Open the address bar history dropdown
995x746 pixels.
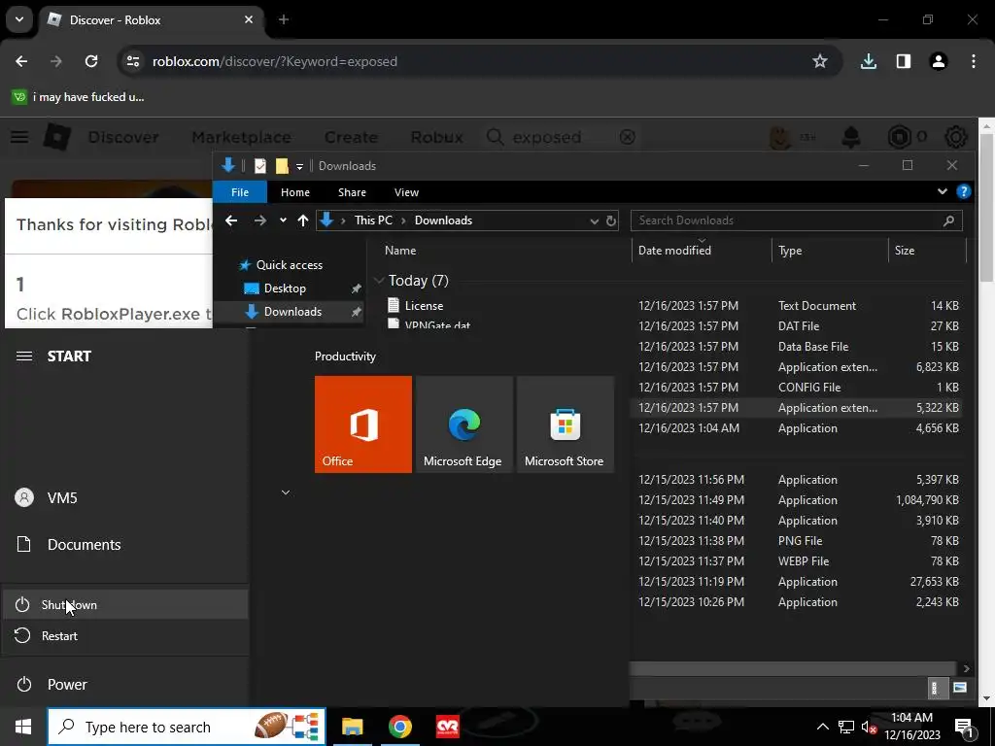pos(594,220)
